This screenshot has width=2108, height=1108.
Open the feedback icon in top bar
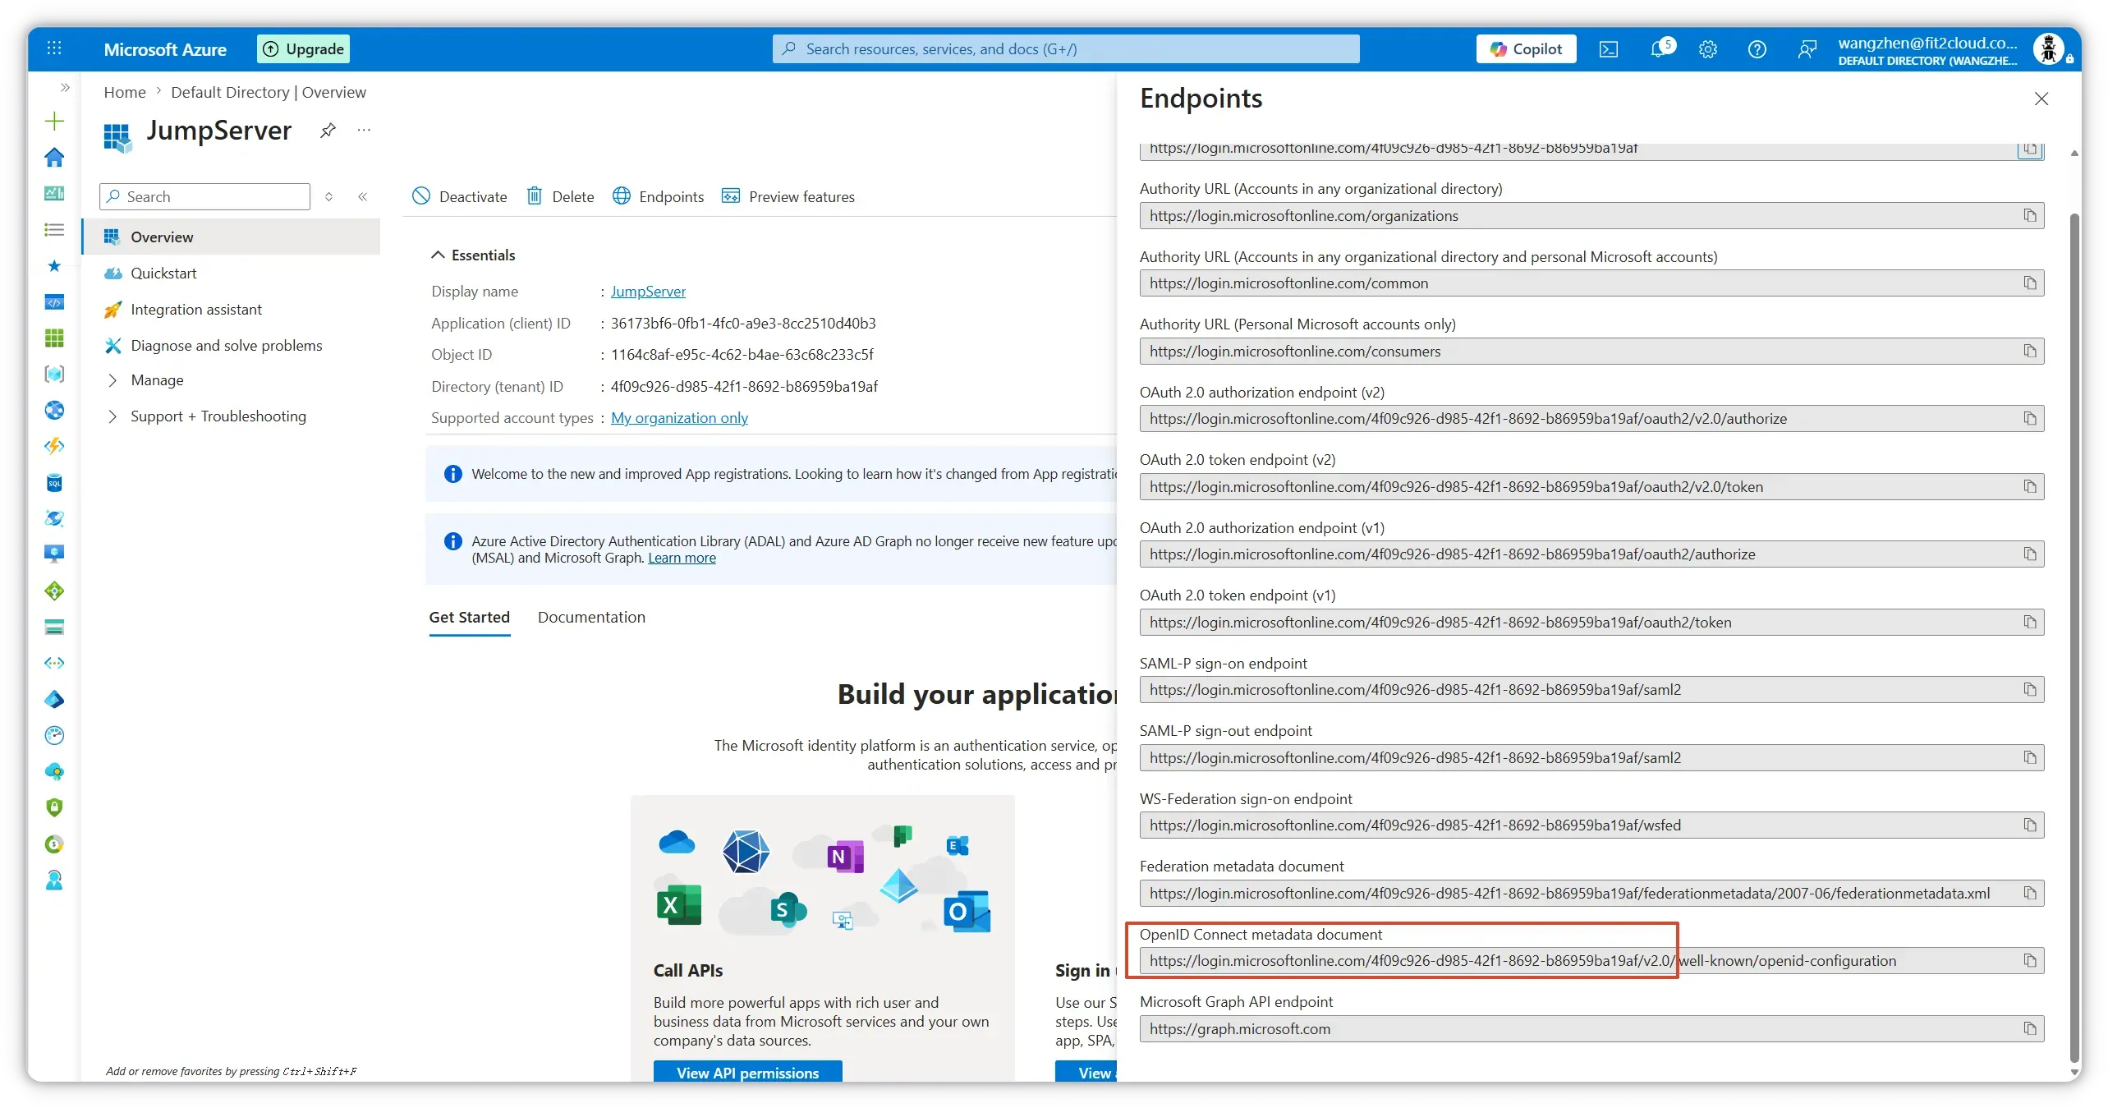coord(1807,49)
